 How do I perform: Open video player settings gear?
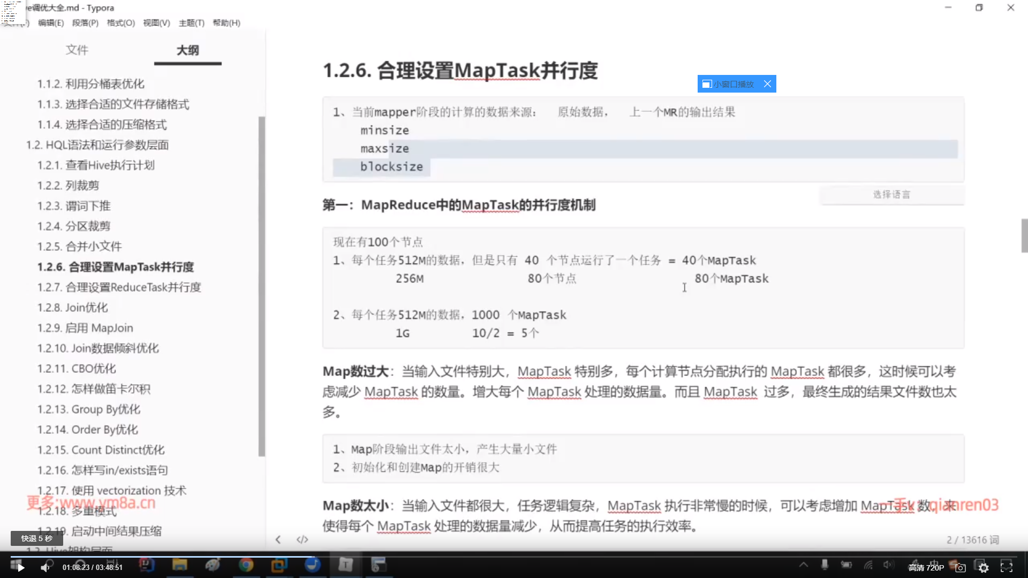pos(984,568)
